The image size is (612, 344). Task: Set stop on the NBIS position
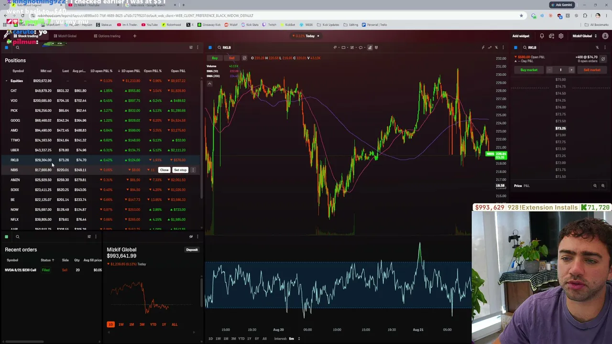point(180,170)
